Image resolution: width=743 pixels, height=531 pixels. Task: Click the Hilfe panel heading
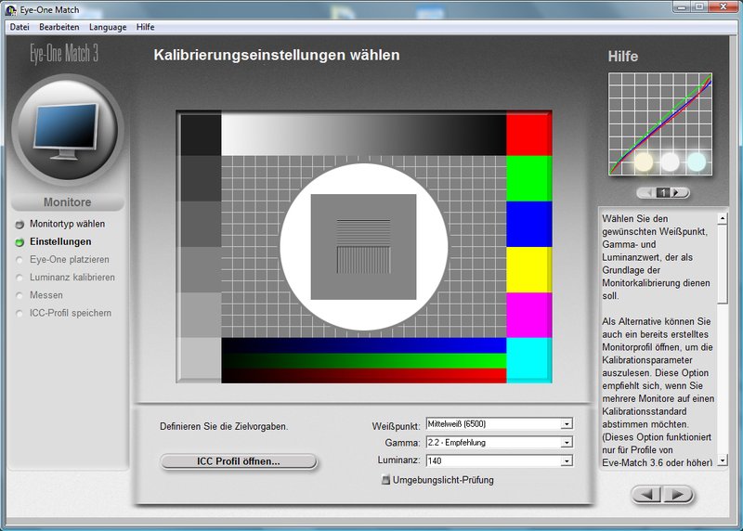point(623,57)
